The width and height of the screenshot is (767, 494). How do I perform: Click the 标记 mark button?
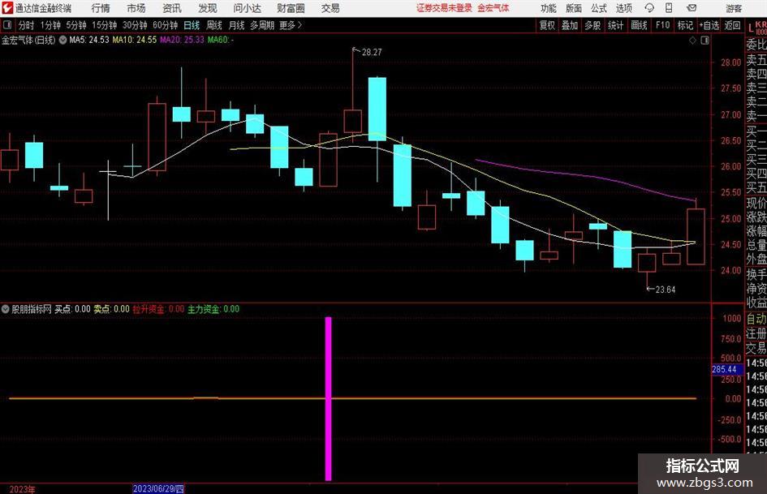click(x=685, y=25)
